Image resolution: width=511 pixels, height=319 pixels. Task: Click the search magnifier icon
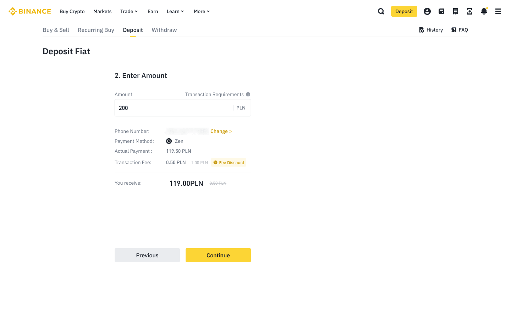(x=381, y=11)
